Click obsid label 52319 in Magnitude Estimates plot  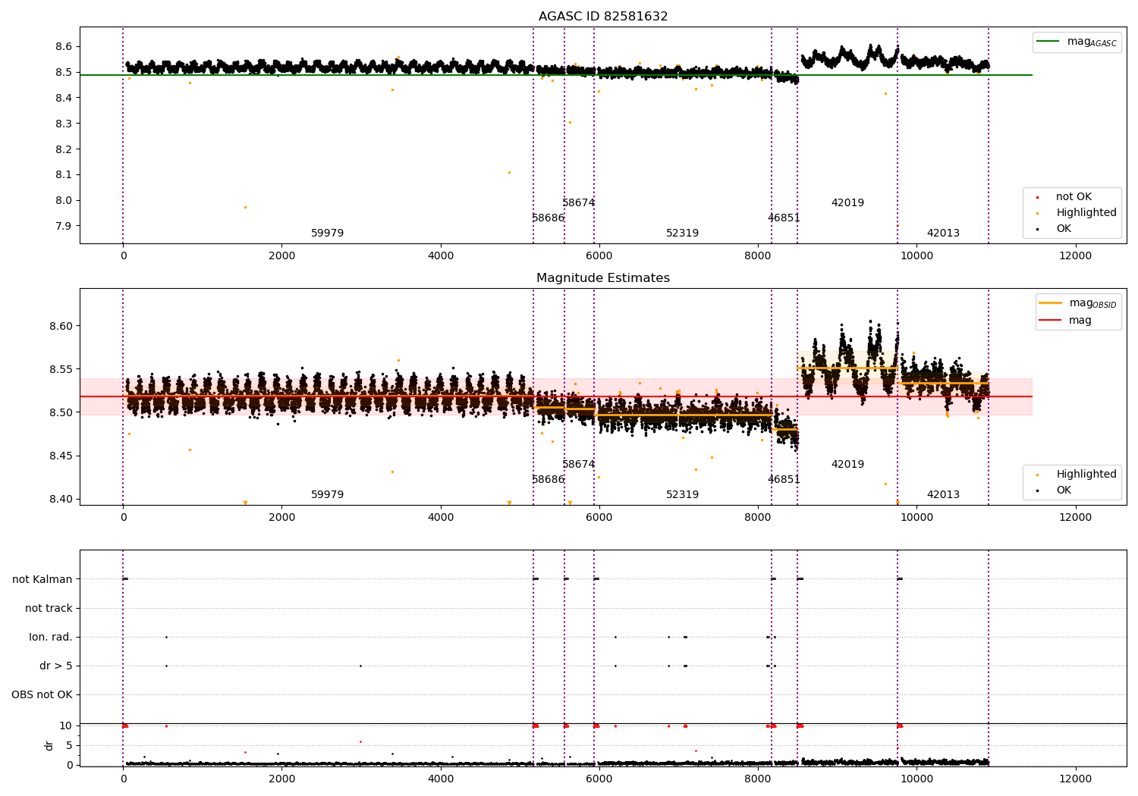coord(683,495)
